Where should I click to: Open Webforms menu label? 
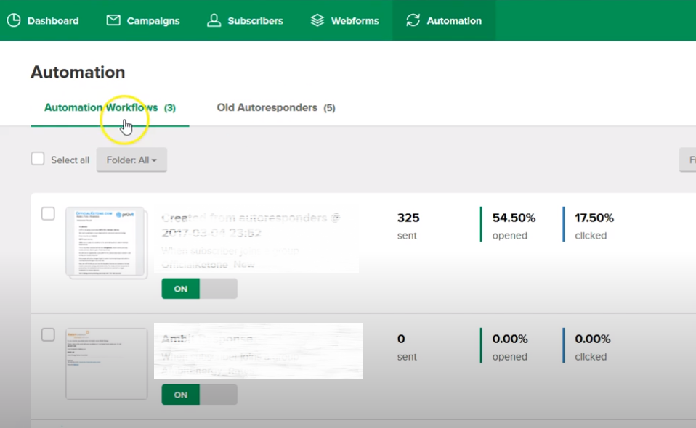(355, 21)
